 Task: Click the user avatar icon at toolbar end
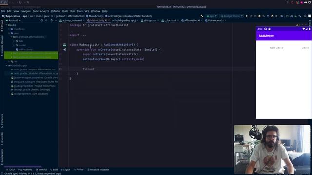[310, 16]
